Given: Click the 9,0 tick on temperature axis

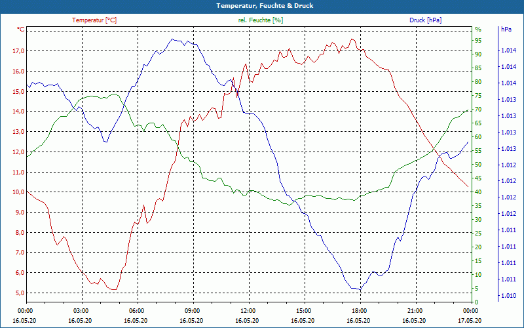Looking at the screenshot, I should tap(20, 212).
